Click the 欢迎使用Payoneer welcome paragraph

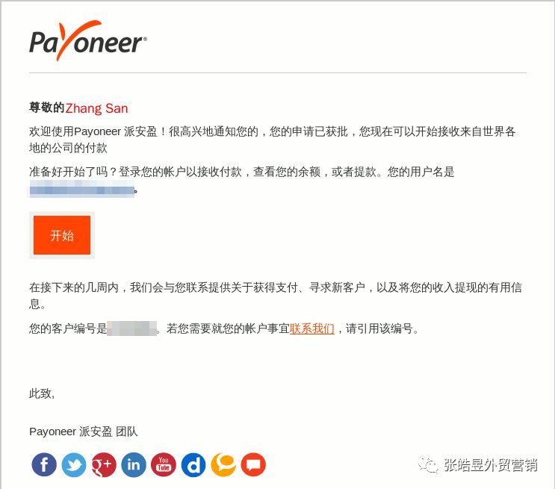pyautogui.click(x=272, y=140)
